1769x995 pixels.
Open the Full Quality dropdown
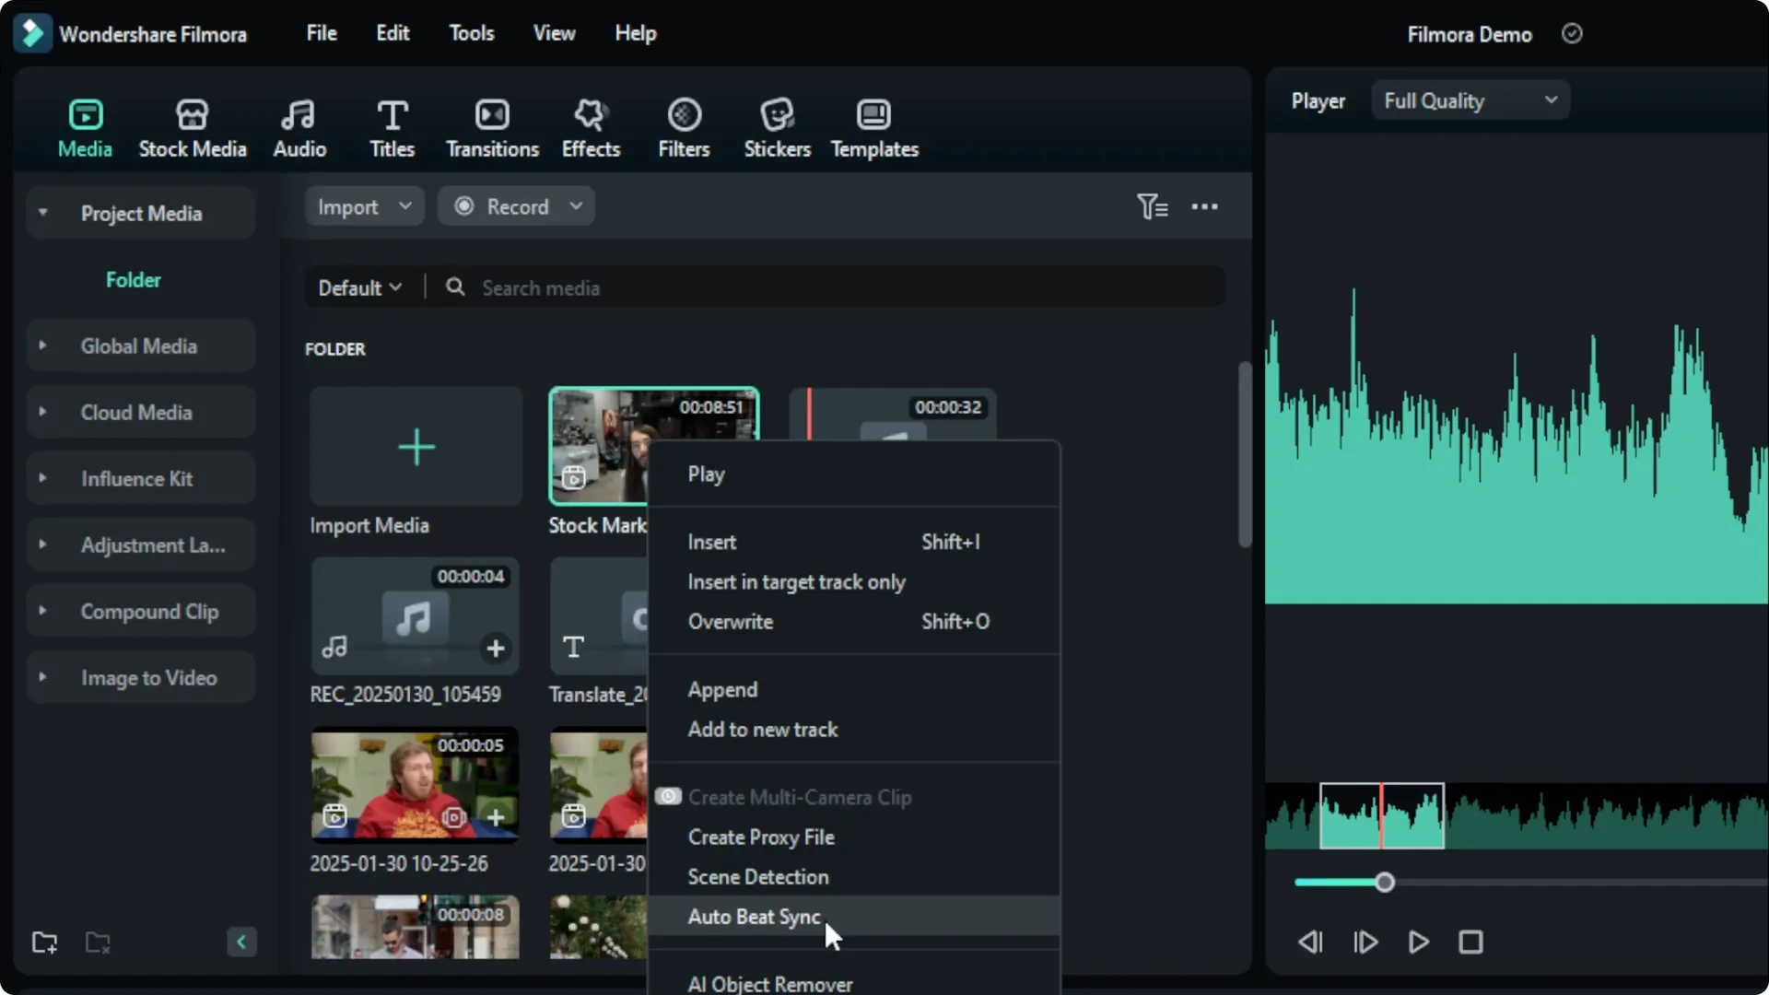(x=1470, y=99)
